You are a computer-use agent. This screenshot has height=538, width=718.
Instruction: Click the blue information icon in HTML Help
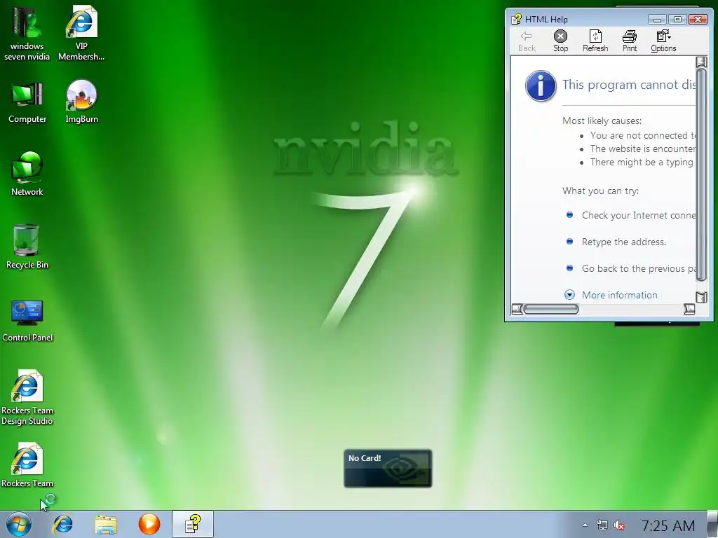(541, 85)
